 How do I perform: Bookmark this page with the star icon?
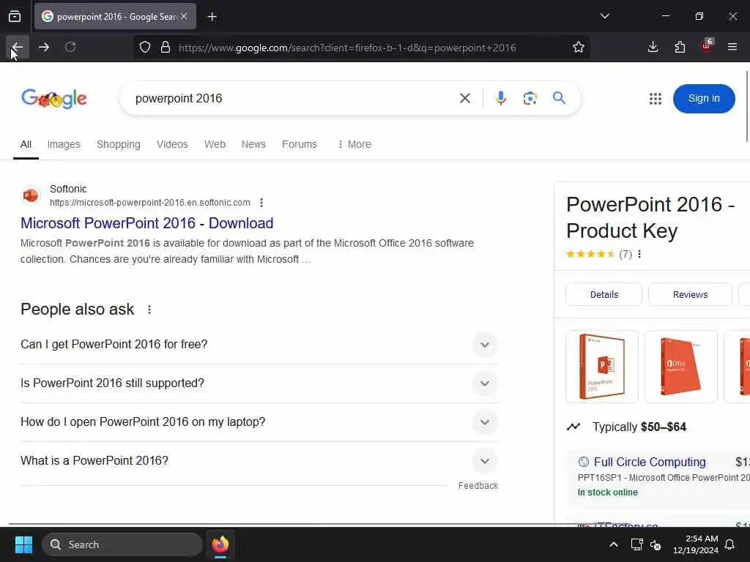pos(579,47)
